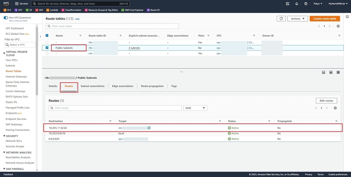Open the Info link beside Route tables
Screen dimensions: 351x177
(77, 19)
